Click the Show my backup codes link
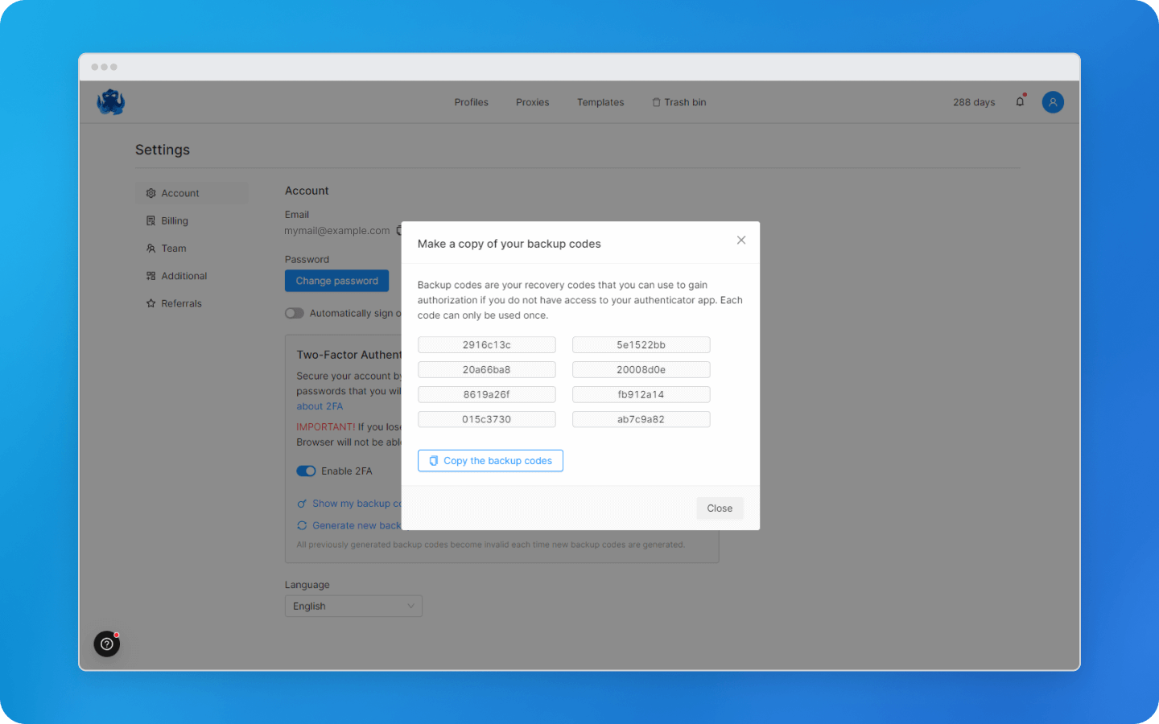This screenshot has height=724, width=1159. pyautogui.click(x=350, y=503)
